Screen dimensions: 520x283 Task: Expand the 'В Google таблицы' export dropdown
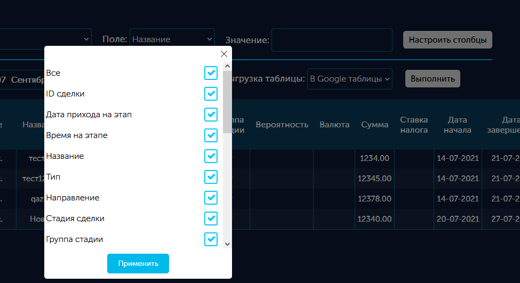click(x=350, y=79)
